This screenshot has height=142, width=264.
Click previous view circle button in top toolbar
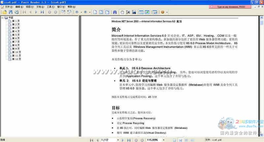point(49,12)
